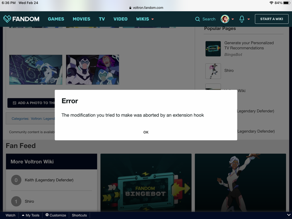
Task: Click Watch in the bottom toolbar
Action: (x=10, y=215)
